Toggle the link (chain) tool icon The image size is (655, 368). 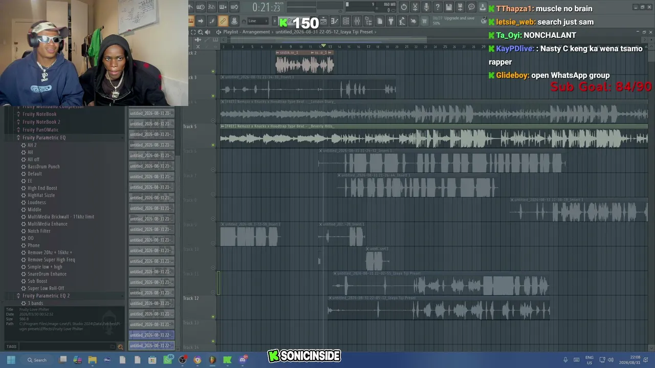tap(223, 21)
